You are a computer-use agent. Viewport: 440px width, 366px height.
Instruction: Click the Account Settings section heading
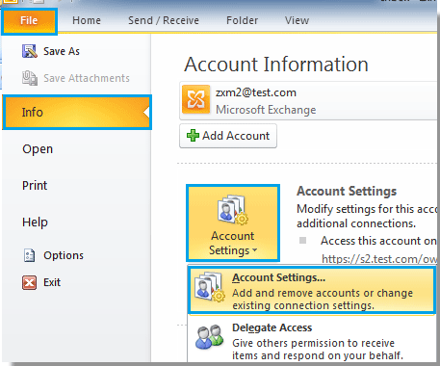click(347, 191)
